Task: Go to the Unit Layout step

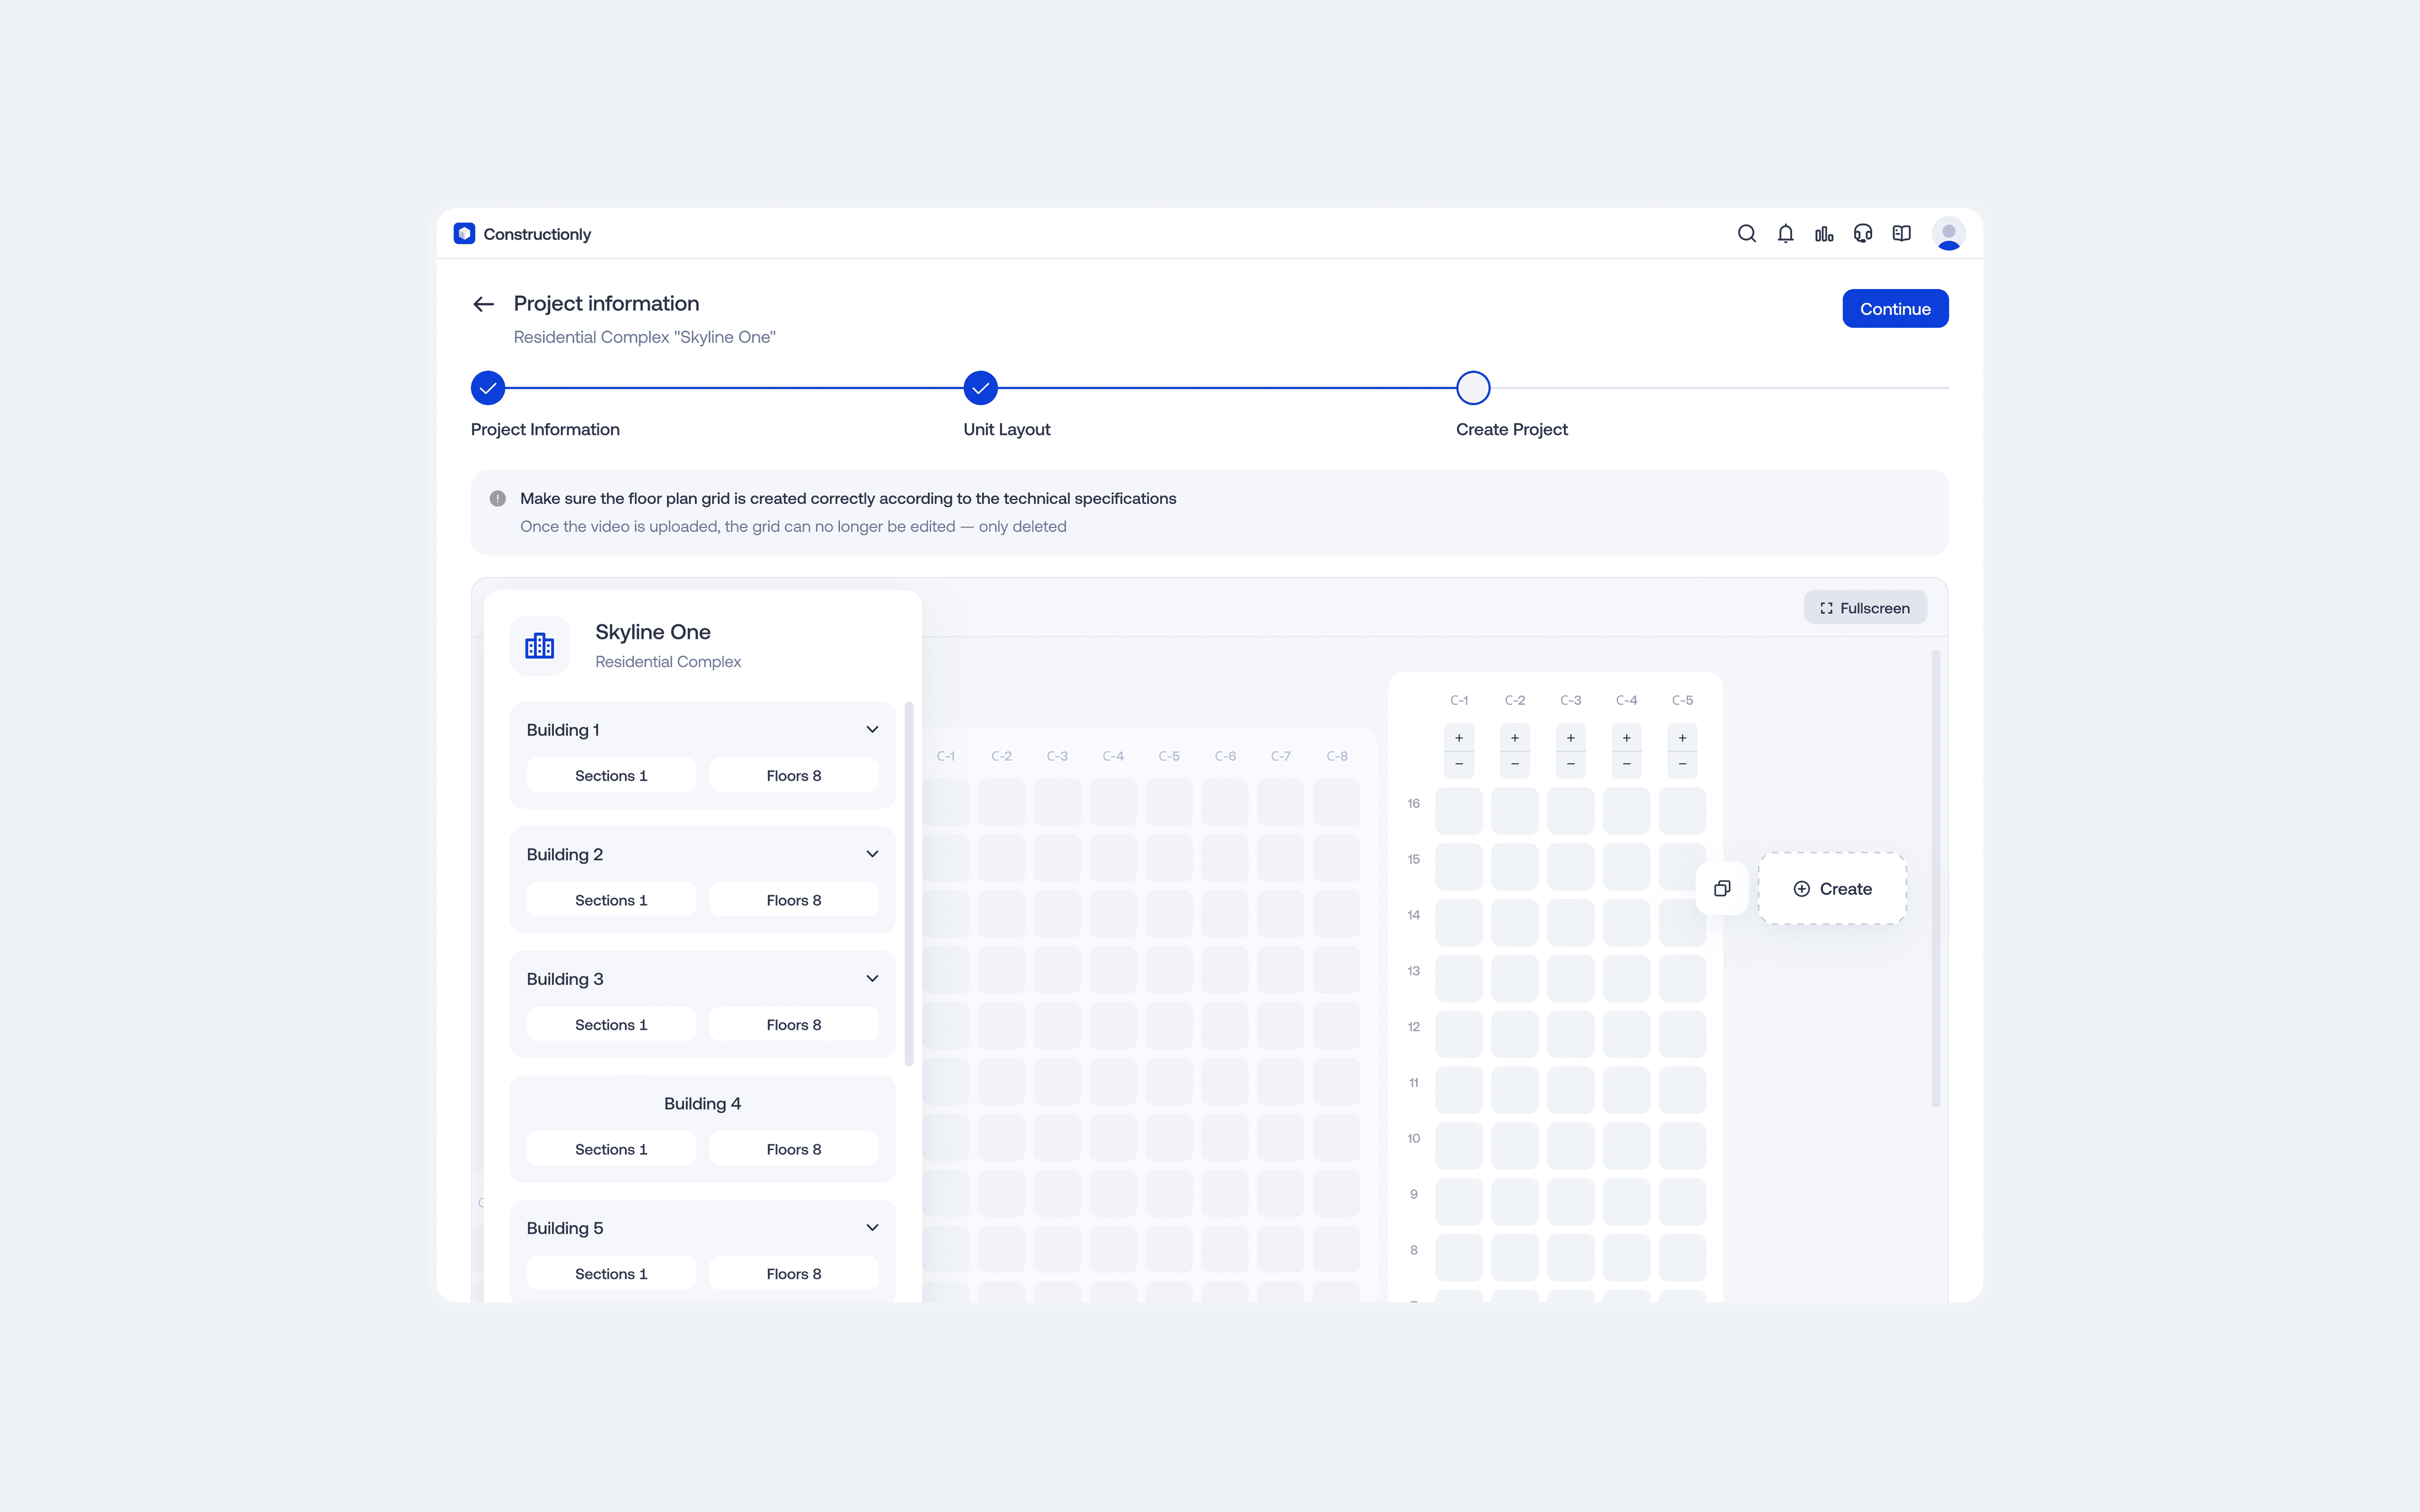Action: pyautogui.click(x=980, y=388)
